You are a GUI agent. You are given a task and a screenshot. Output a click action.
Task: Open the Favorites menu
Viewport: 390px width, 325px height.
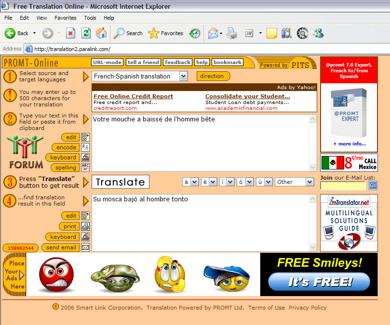coord(65,18)
